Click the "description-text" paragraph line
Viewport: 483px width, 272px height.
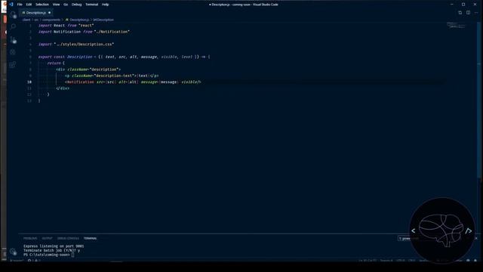pyautogui.click(x=112, y=76)
